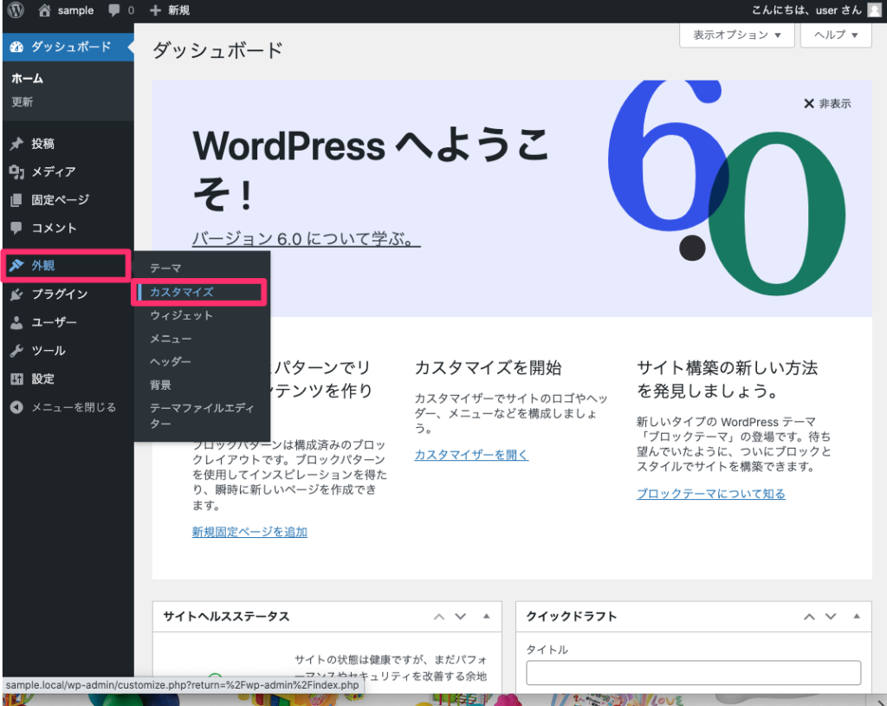The image size is (887, 706).
Task: Click the dashboard gauge icon
Action: (16, 47)
